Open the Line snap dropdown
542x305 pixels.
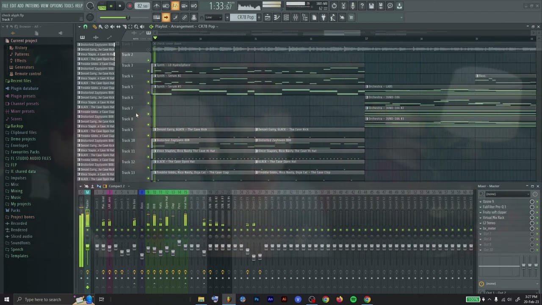click(213, 17)
